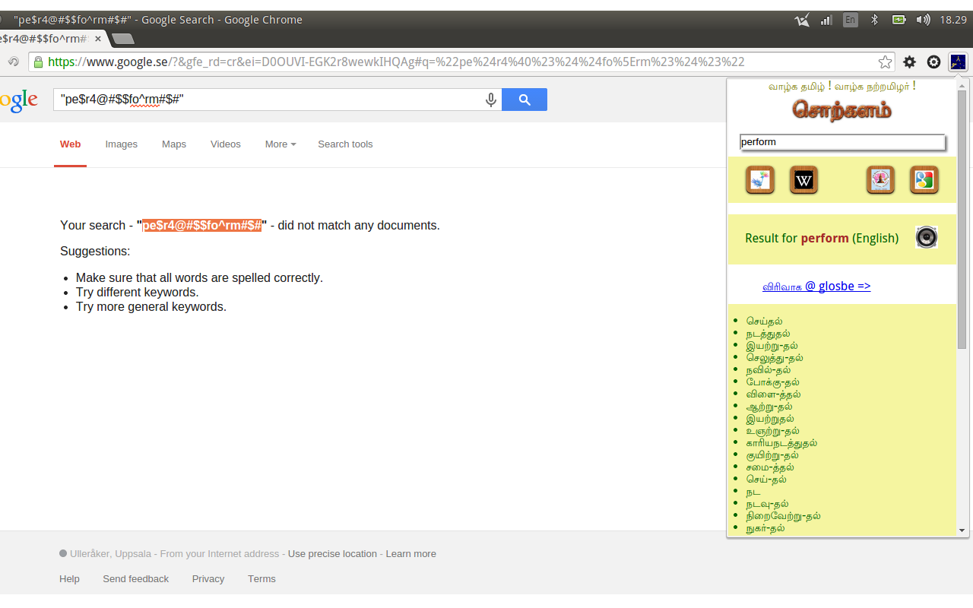Click the reload icon left of address bar
973x608 pixels.
pos(13,62)
